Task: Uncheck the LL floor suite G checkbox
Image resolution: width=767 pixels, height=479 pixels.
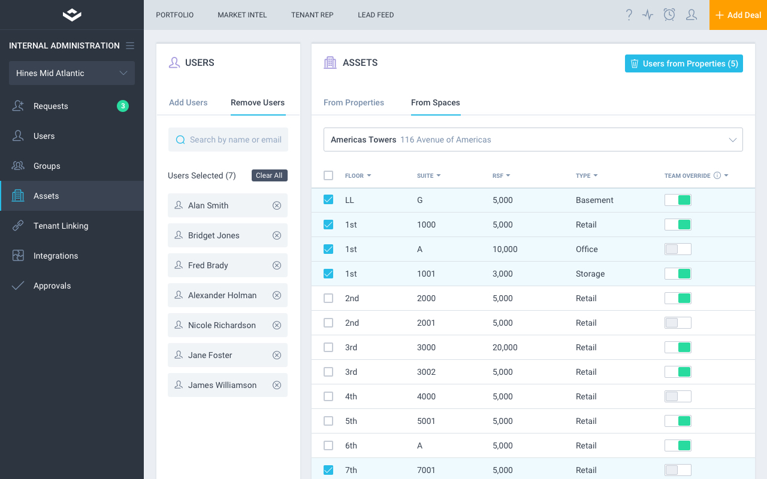Action: 328,200
